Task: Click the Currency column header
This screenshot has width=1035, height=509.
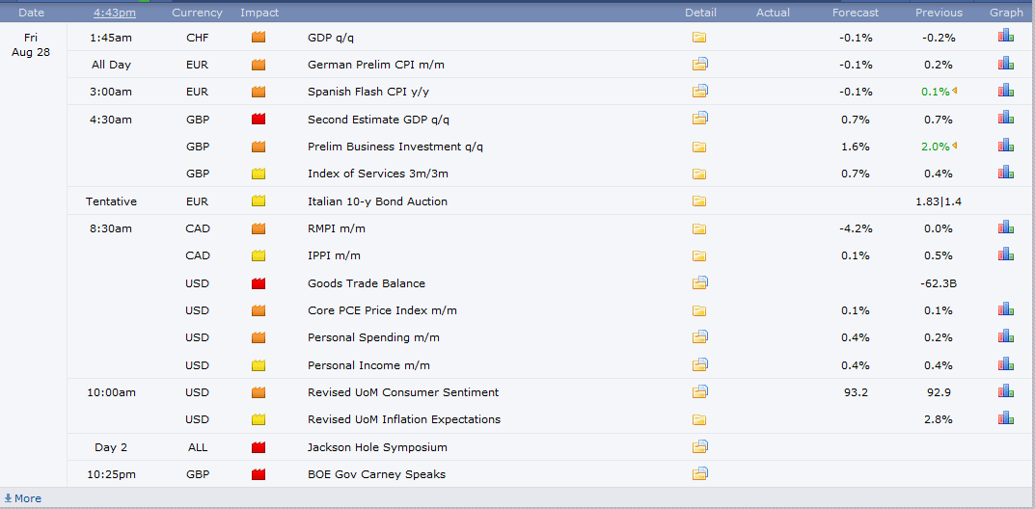Action: (197, 13)
